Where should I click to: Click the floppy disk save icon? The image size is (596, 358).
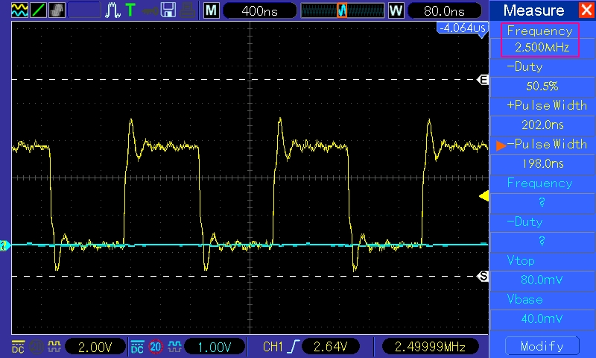click(168, 10)
